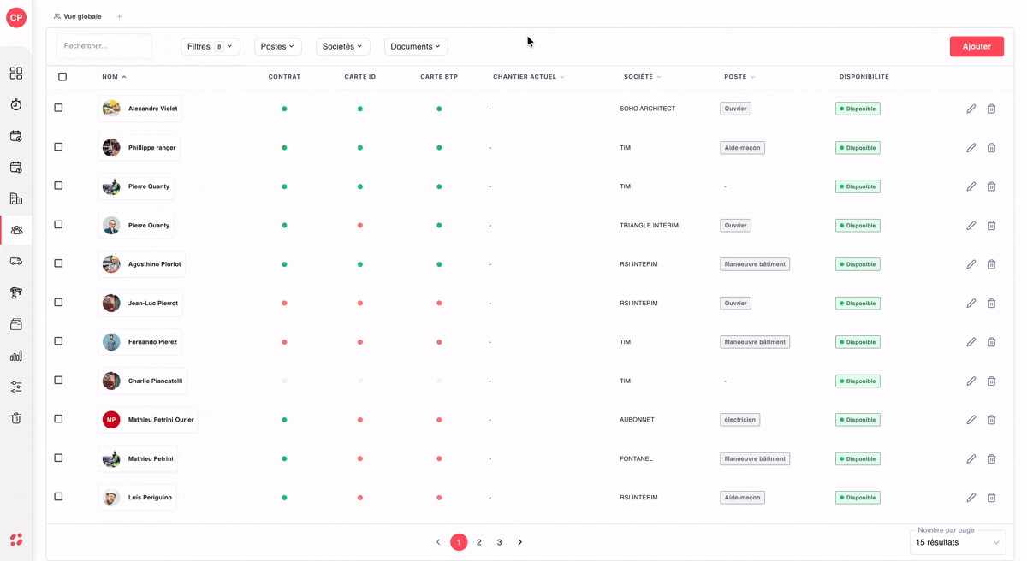This screenshot has width=1027, height=561.
Task: Tick checkbox for Jean-Luc Pierrot row
Action: [58, 302]
